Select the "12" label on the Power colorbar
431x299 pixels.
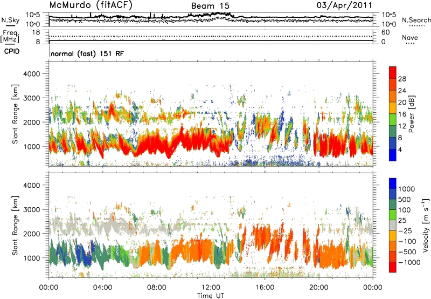[402, 126]
